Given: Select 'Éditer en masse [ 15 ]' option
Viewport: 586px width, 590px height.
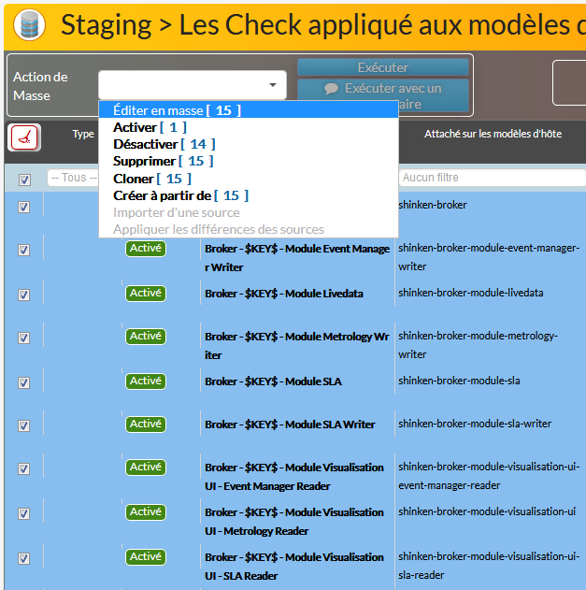Looking at the screenshot, I should [x=249, y=110].
